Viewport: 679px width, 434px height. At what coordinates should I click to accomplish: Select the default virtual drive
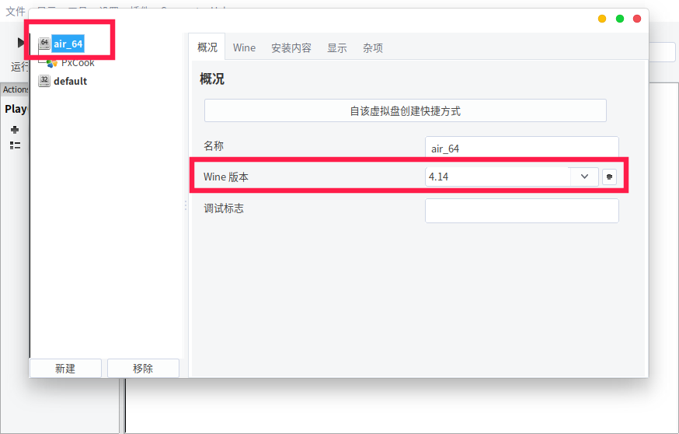pyautogui.click(x=70, y=81)
